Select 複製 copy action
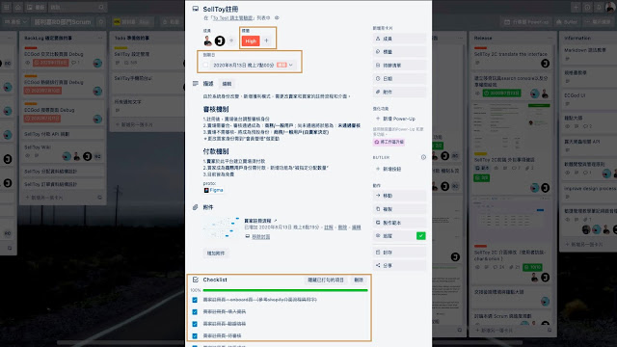 399,209
